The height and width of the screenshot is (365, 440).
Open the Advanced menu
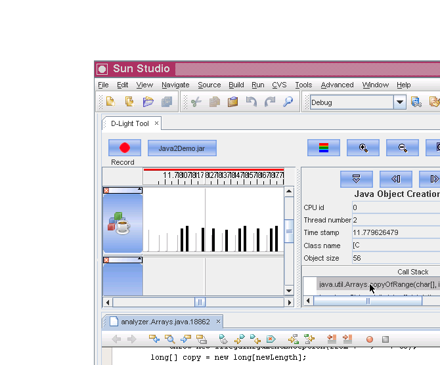point(338,85)
